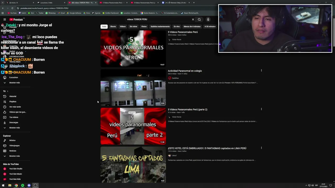Click the browser address bar URL
The height and width of the screenshot is (188, 335).
pos(44,8)
